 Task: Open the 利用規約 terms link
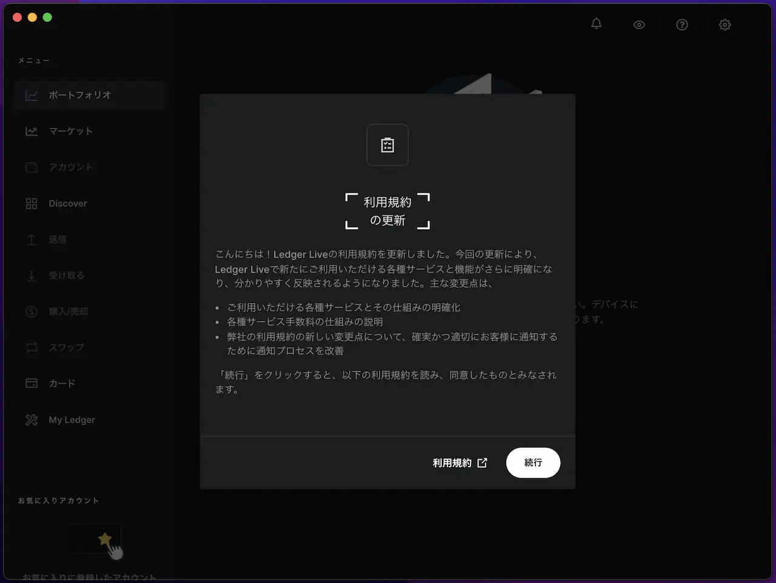[460, 462]
